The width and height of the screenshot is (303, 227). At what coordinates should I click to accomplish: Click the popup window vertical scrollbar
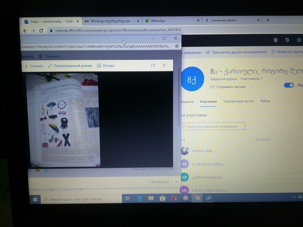179,98
